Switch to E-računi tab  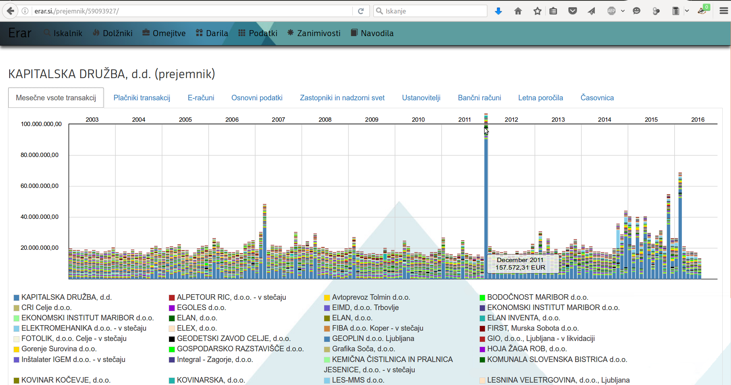pyautogui.click(x=201, y=98)
